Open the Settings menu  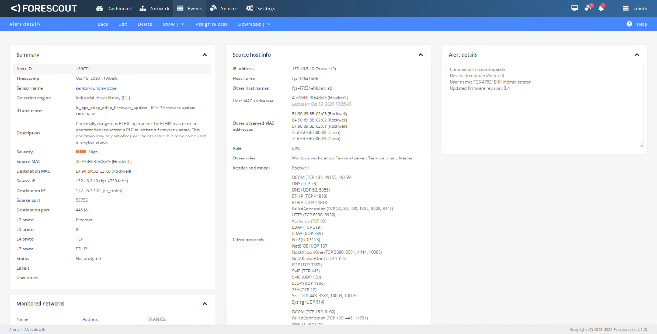coord(261,8)
